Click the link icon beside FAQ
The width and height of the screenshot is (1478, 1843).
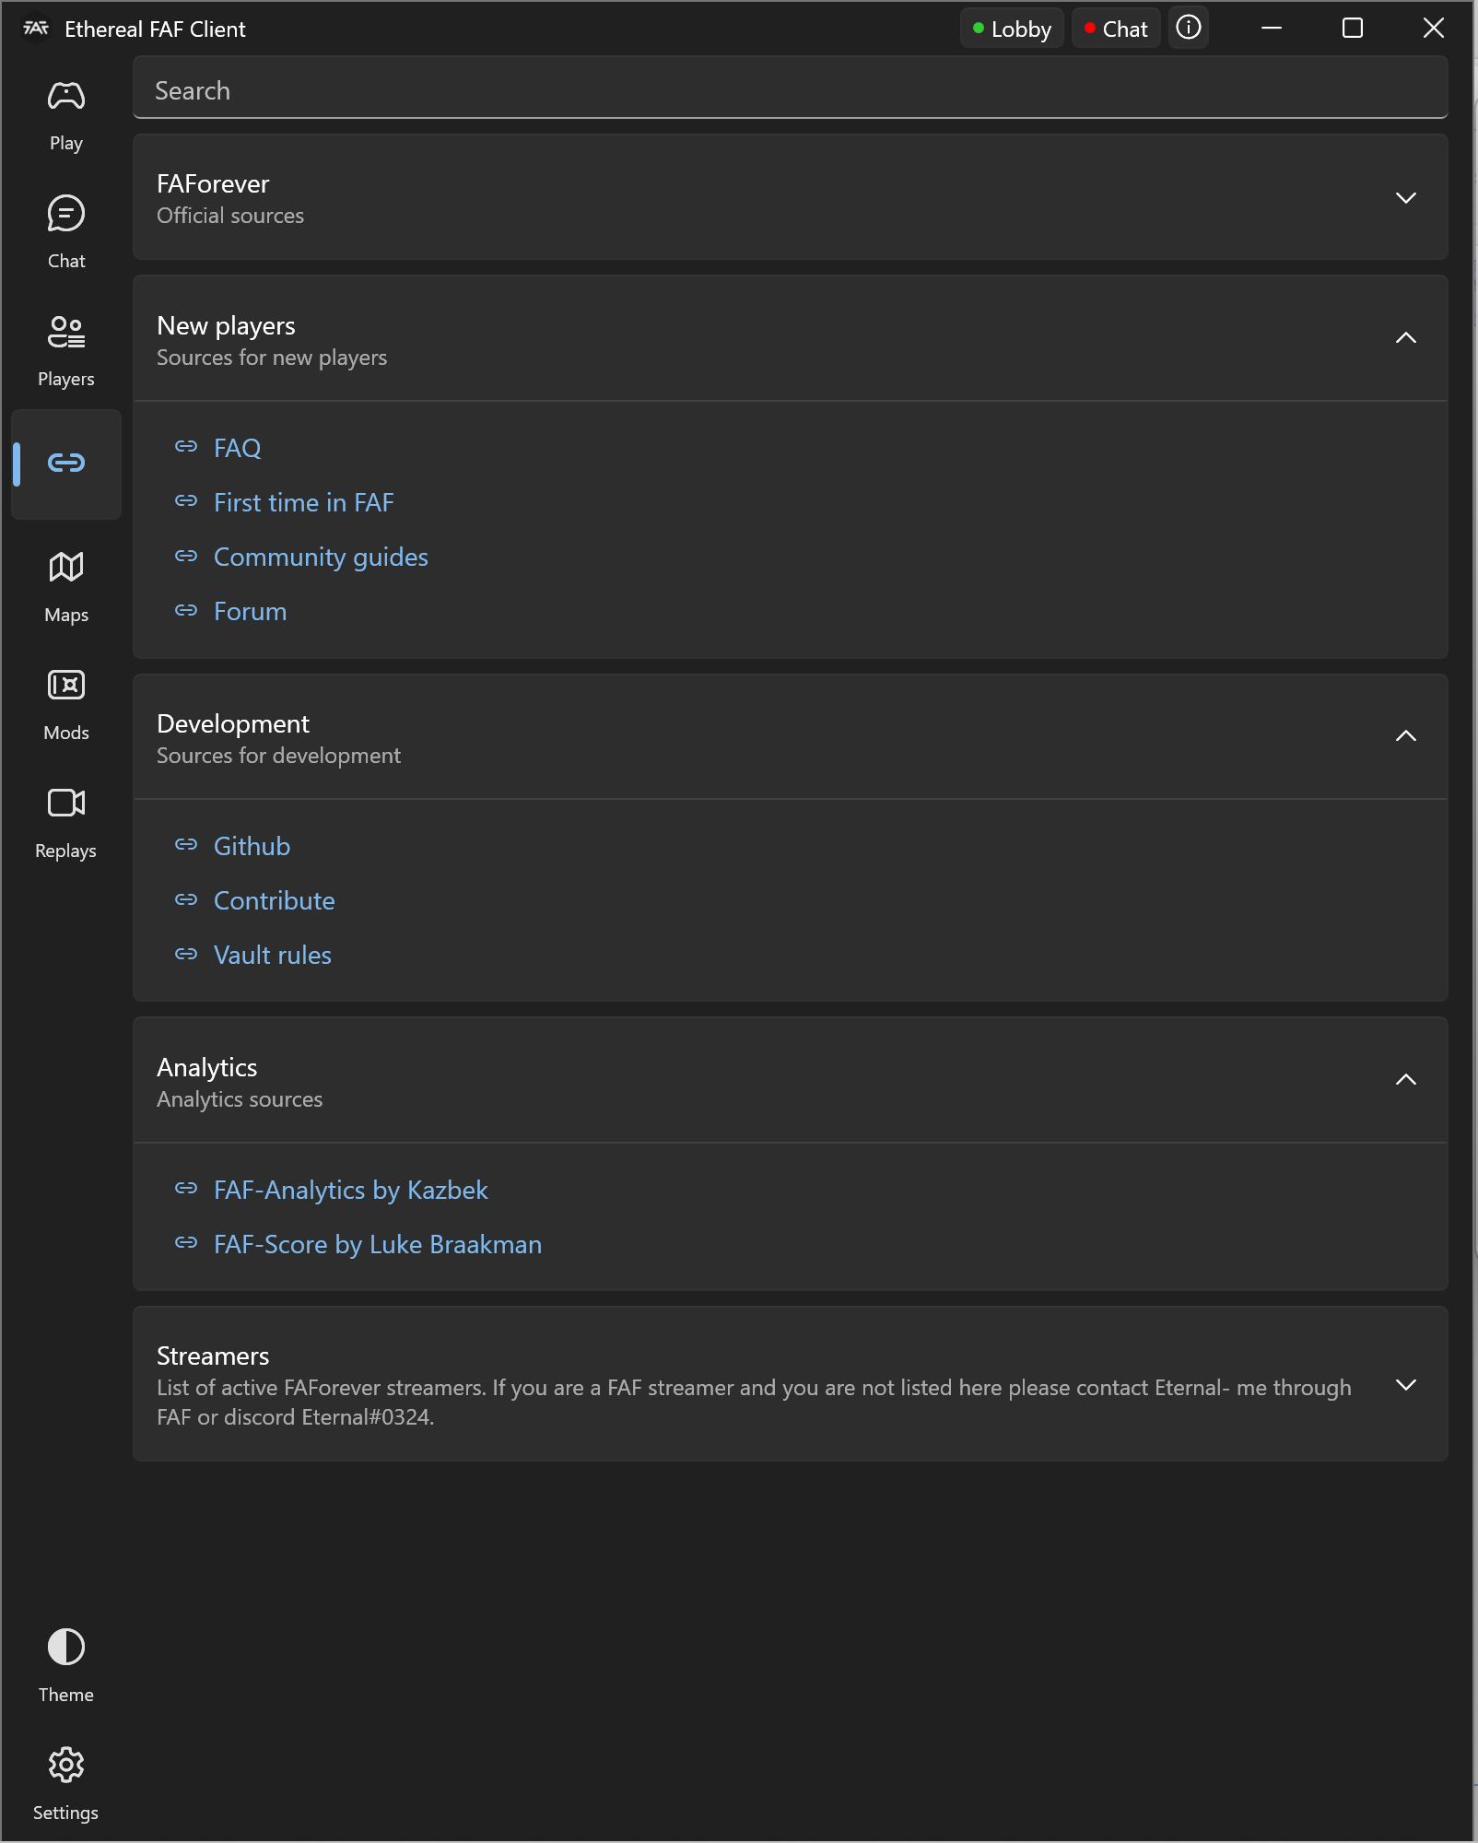tap(186, 446)
